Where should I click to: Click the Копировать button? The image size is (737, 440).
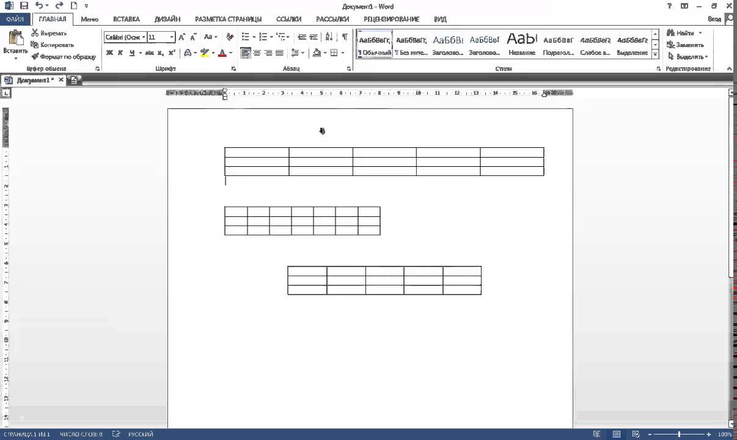[53, 45]
